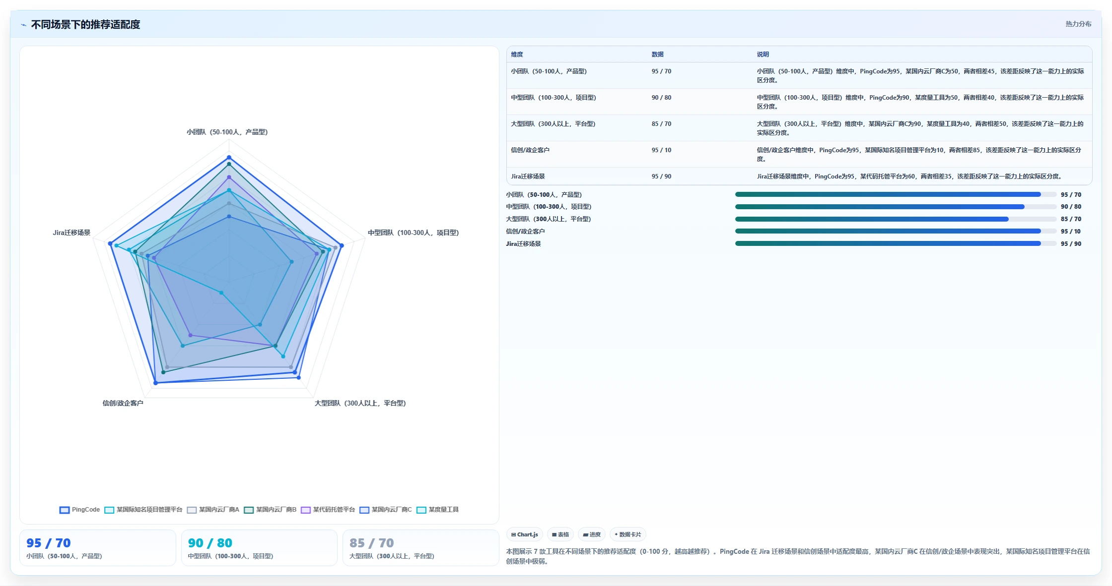Image resolution: width=1112 pixels, height=586 pixels.
Task: Click the icon beside the 不同场景下的推荐适配度 title
Action: [x=23, y=25]
